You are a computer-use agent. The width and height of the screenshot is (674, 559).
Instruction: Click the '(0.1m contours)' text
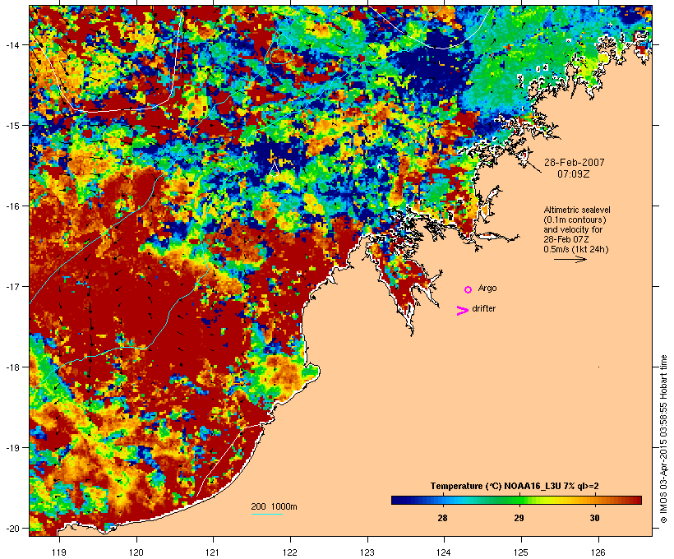pos(575,219)
